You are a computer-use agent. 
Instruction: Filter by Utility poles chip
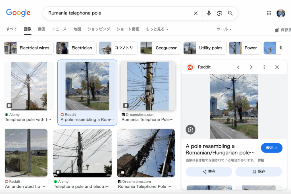pyautogui.click(x=205, y=48)
